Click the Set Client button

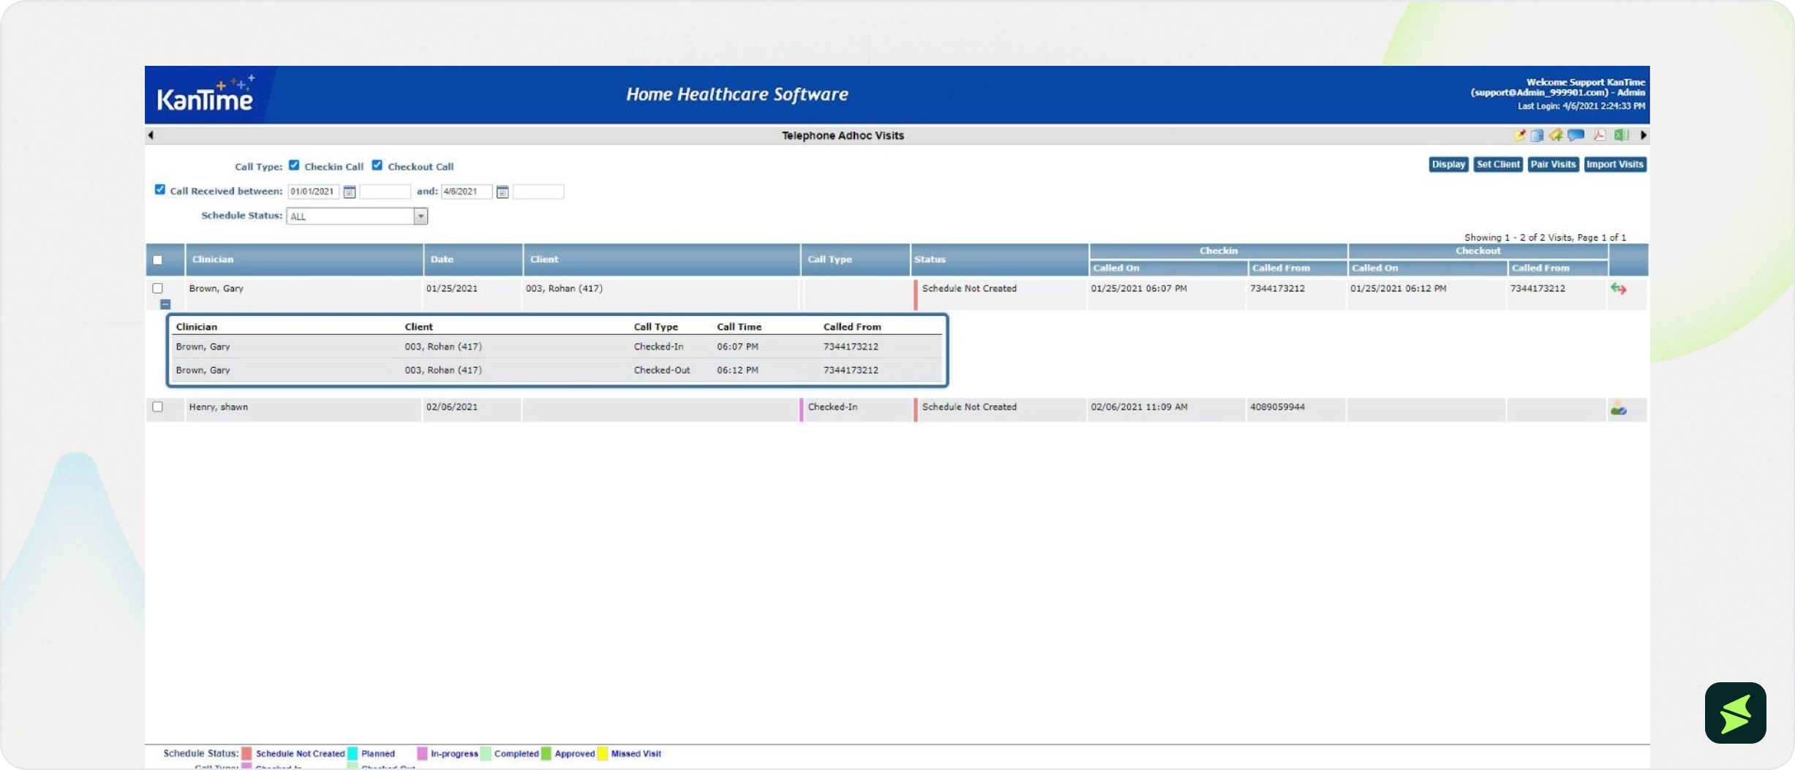click(x=1498, y=165)
